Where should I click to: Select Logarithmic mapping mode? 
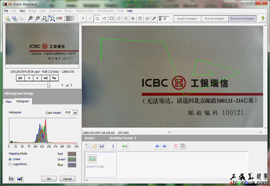[10, 164]
